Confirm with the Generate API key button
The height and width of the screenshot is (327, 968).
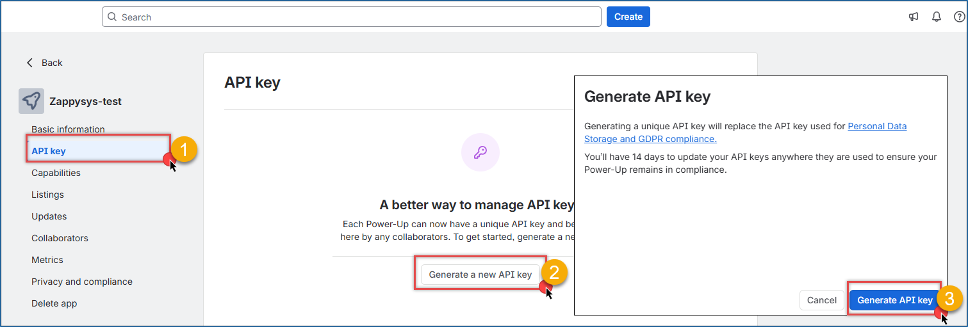coord(895,300)
